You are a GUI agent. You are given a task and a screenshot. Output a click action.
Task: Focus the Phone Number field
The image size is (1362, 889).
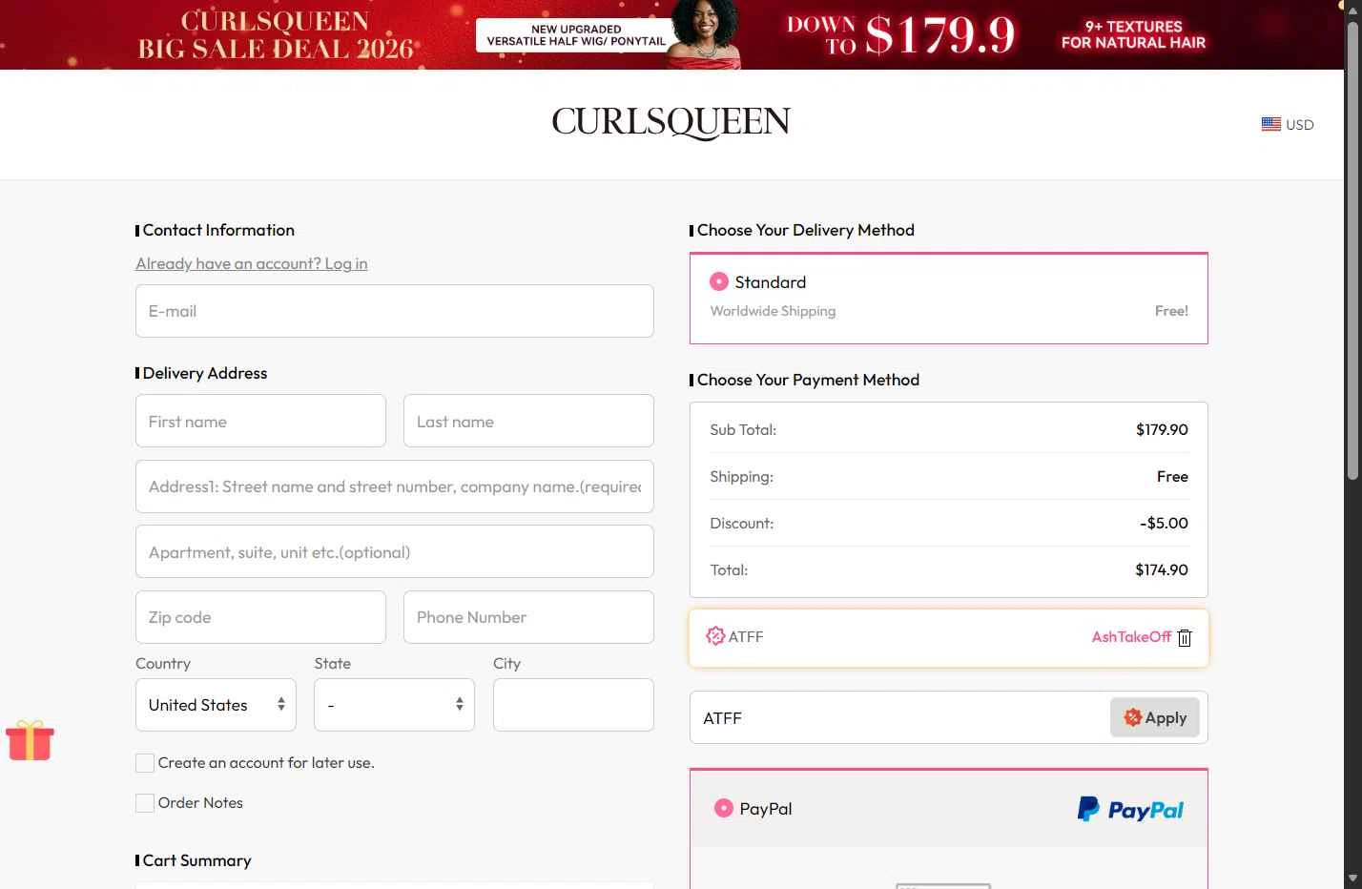tap(528, 617)
